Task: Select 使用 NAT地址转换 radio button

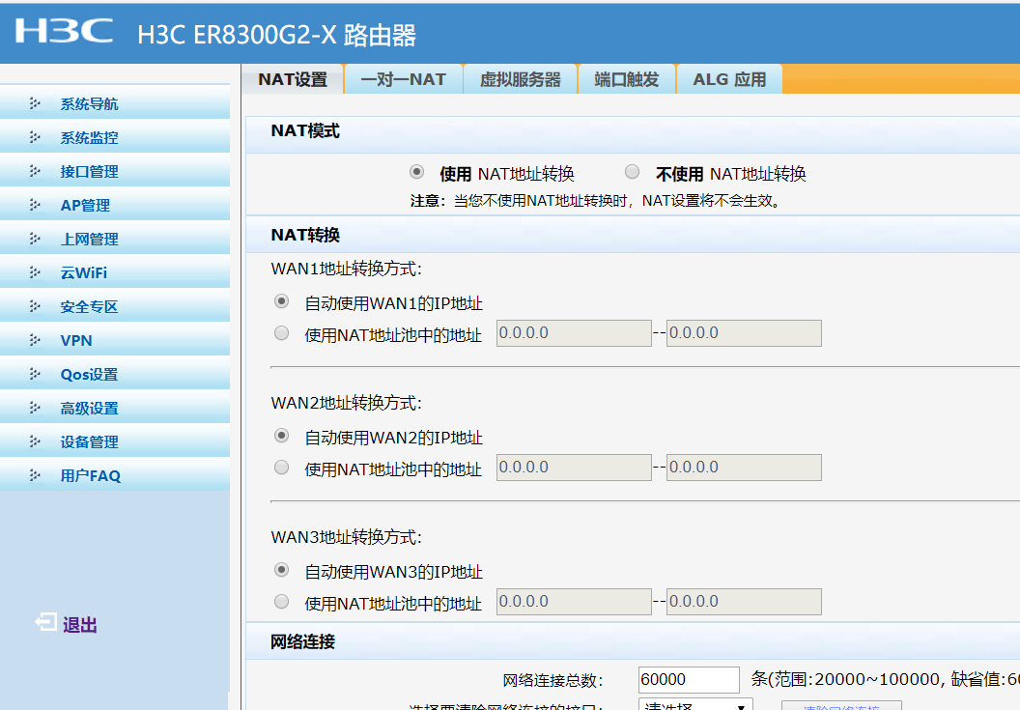Action: pos(417,172)
